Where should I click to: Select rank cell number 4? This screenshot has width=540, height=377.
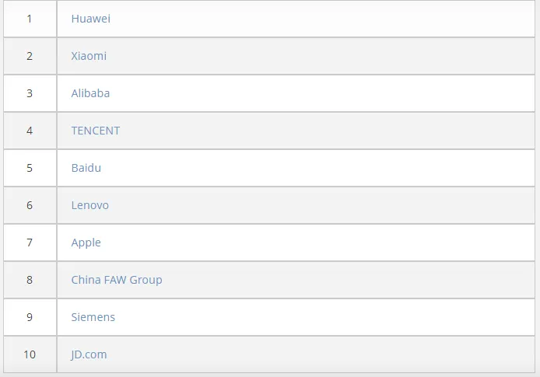[30, 131]
